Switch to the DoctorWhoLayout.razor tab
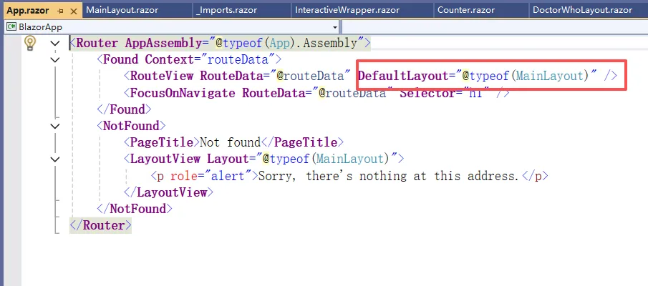This screenshot has width=648, height=286. pos(582,10)
